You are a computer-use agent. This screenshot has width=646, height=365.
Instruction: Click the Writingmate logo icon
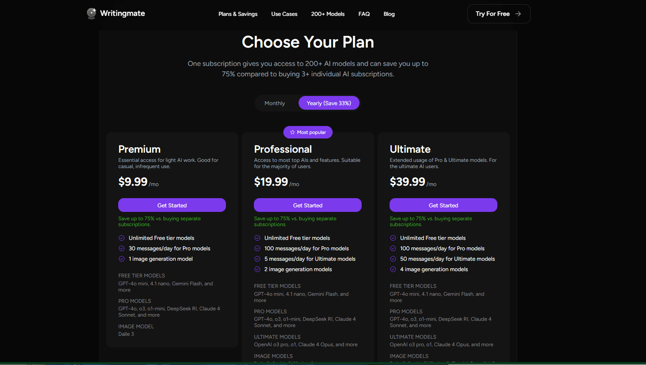91,13
